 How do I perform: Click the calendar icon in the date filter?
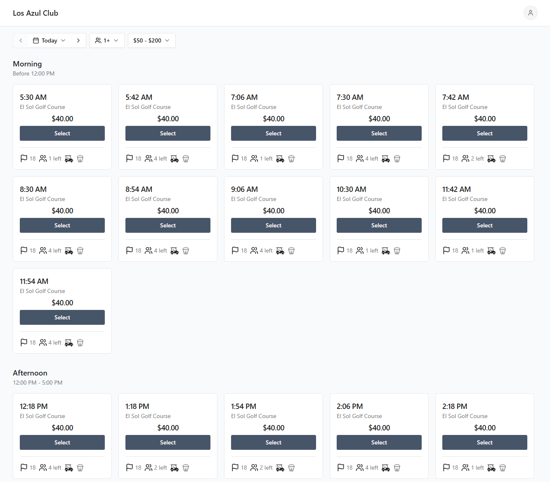[36, 40]
